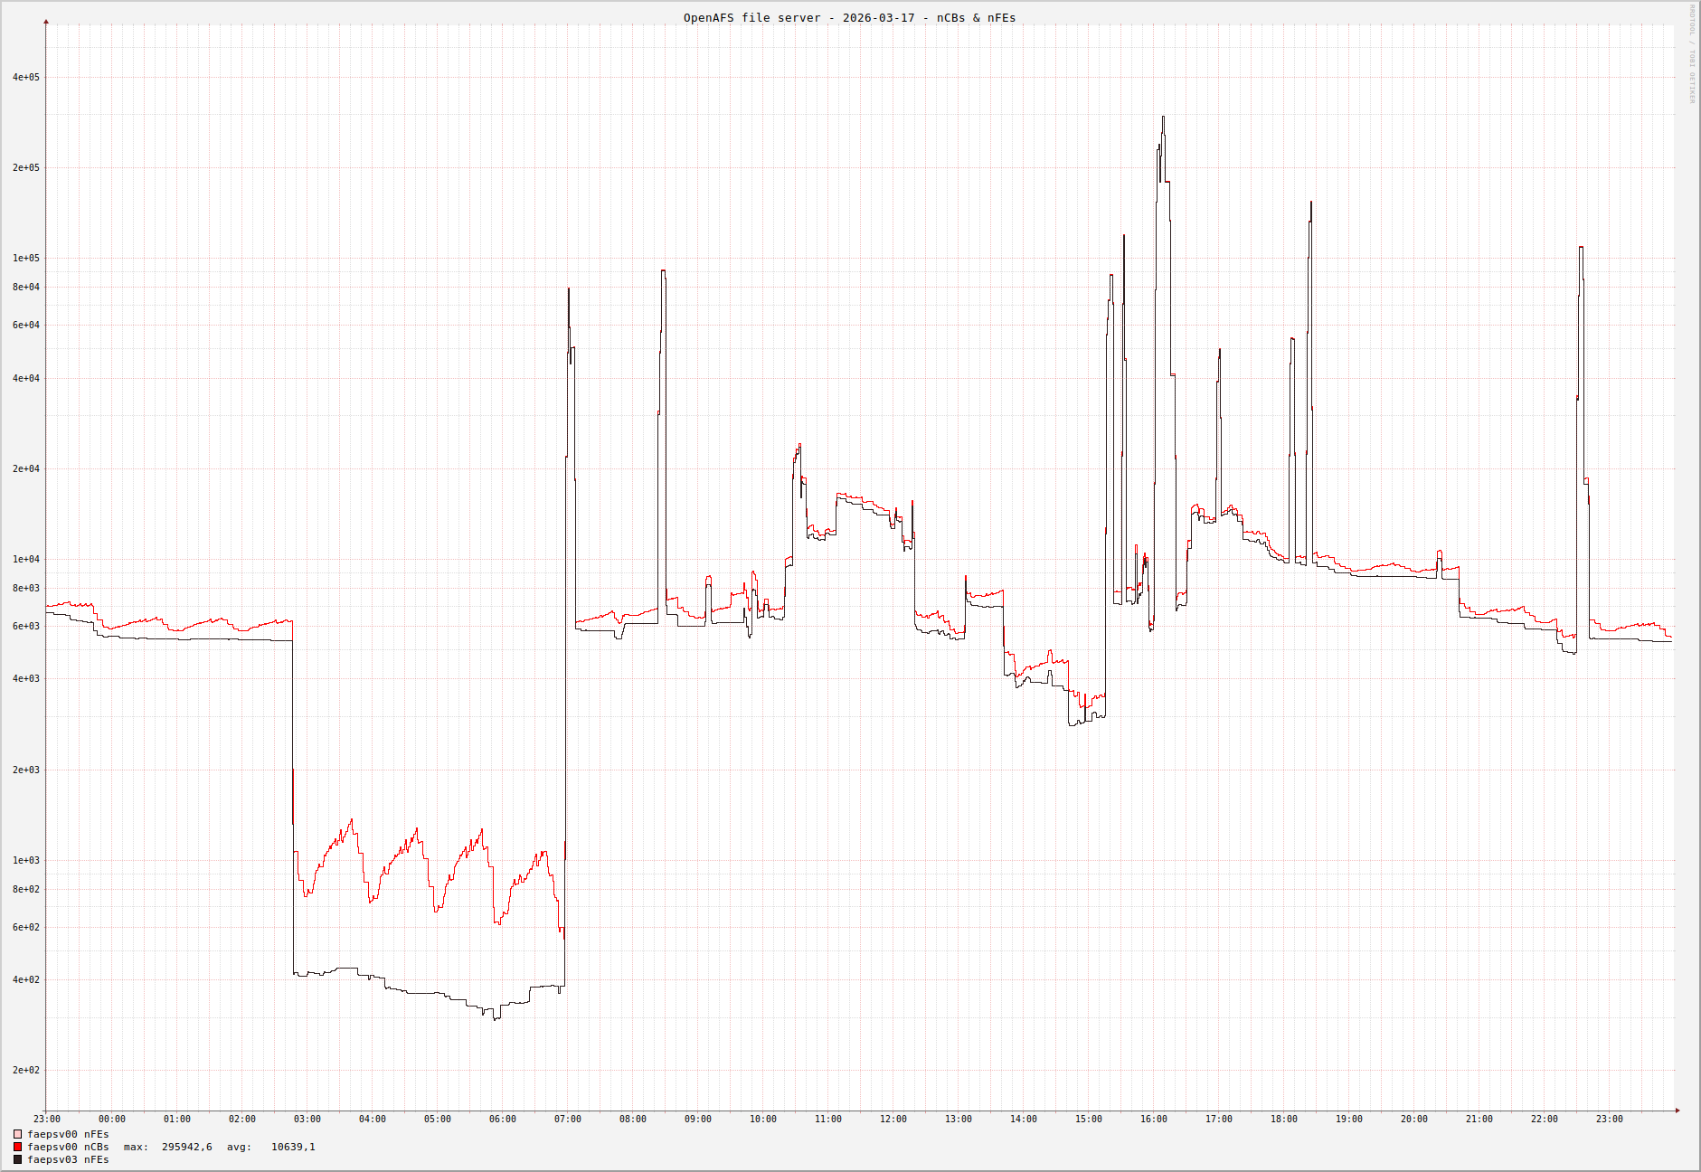This screenshot has width=1701, height=1172.
Task: Click the max value 295942,6 in legend
Action: pos(186,1147)
